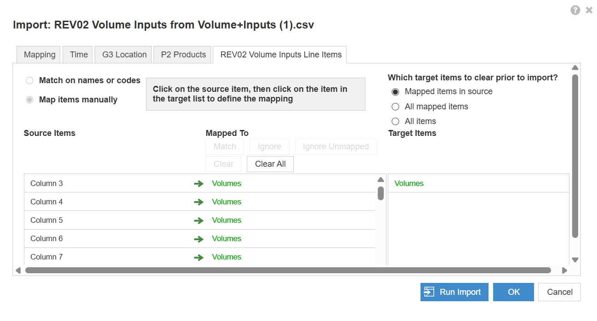Click Volumes mapping for Column 5
597x321 pixels.
227,220
